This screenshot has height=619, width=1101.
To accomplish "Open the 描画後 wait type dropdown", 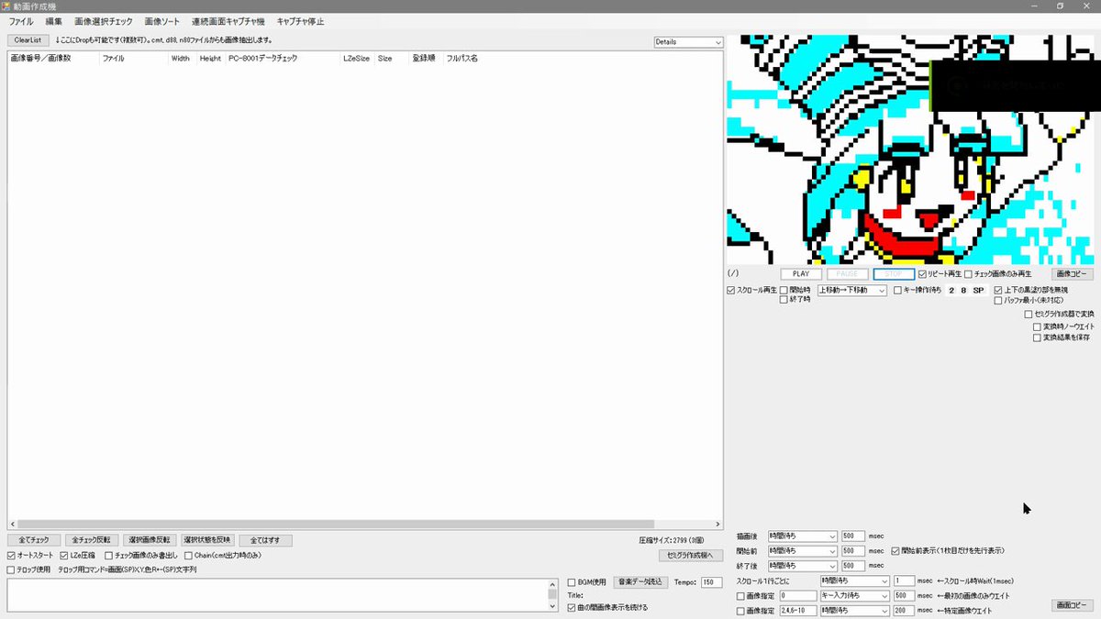I will [x=802, y=536].
